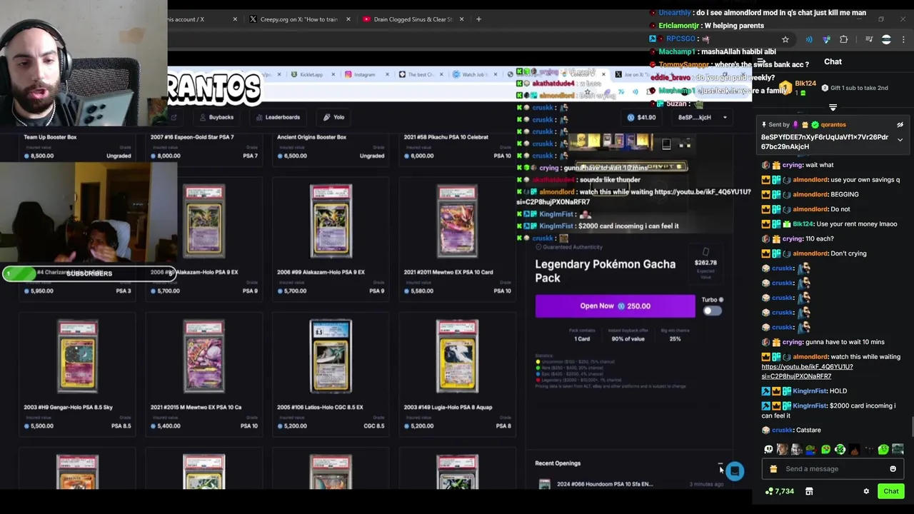914x514 pixels.
Task: Click the 7,734 channel points balance
Action: coord(779,491)
